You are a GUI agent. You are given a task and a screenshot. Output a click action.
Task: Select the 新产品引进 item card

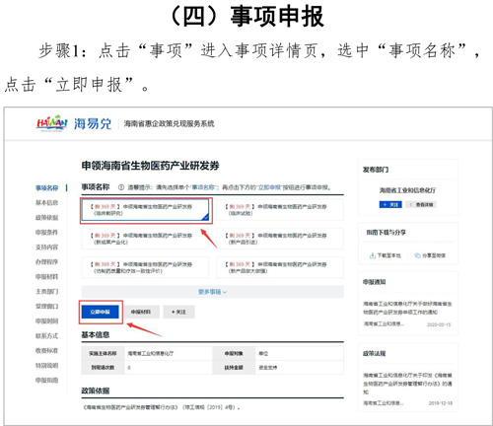(x=280, y=239)
